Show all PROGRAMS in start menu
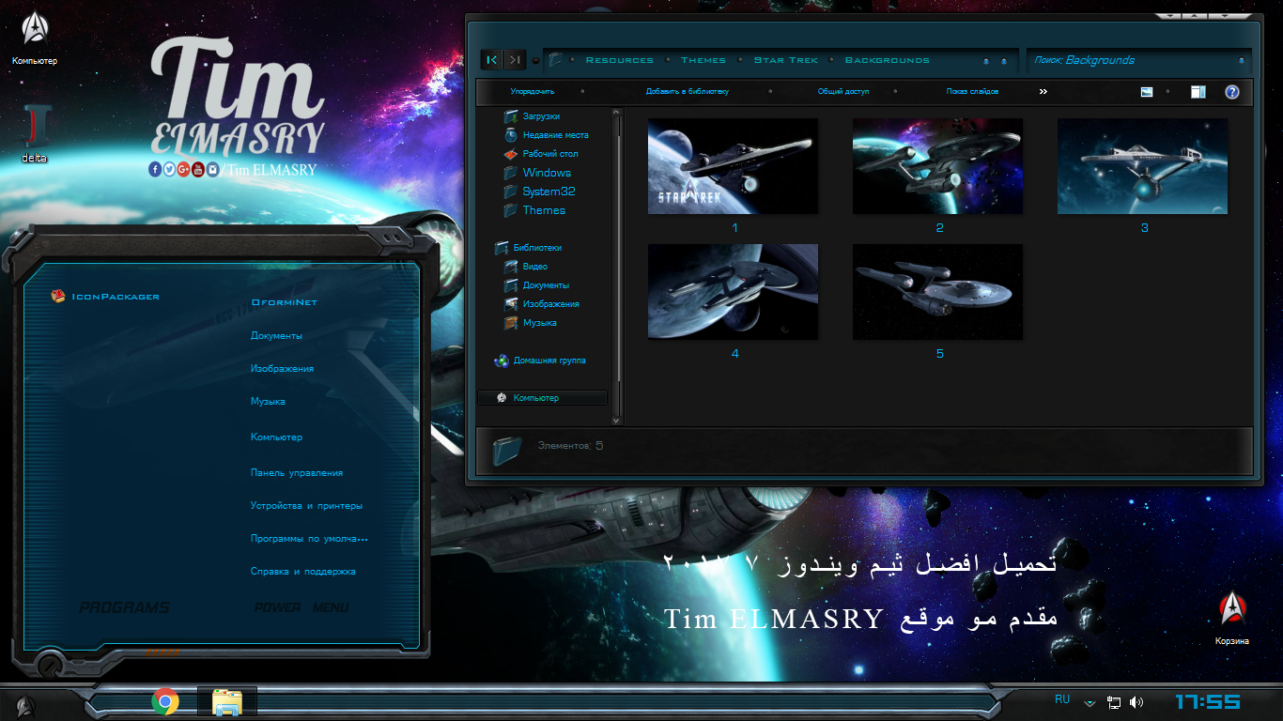 click(x=124, y=607)
